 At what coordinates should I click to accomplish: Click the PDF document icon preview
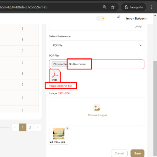pyautogui.click(x=55, y=76)
